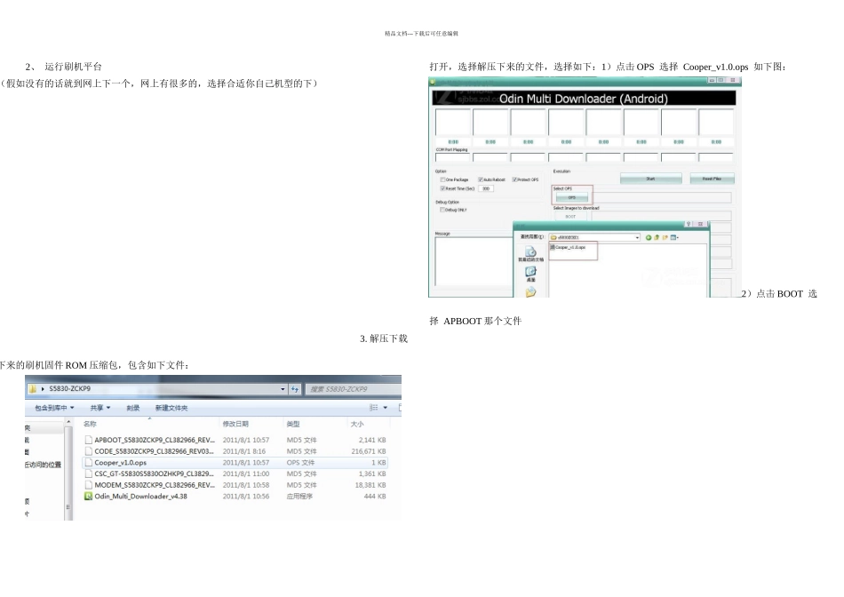Screen dimensions: 844x597
Task: Open the look-in folder dropdown in file dialog
Action: pos(637,237)
